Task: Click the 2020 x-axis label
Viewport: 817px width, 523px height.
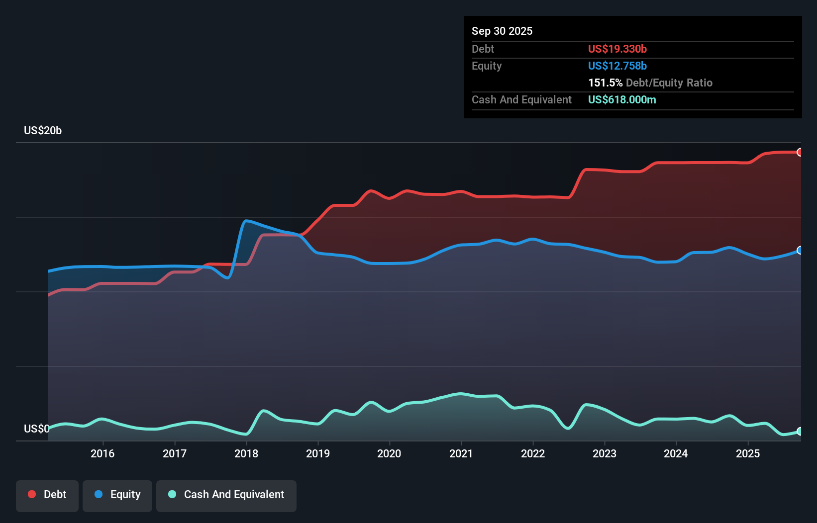Action: click(x=389, y=453)
